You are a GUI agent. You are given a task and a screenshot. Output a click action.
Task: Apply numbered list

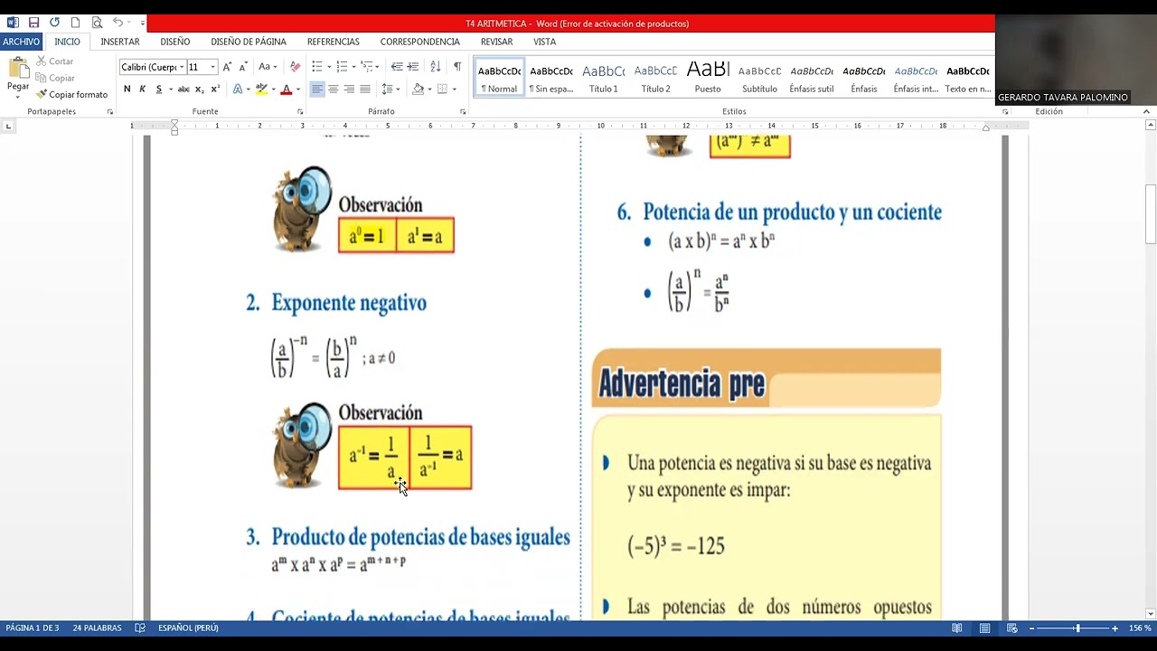point(342,67)
